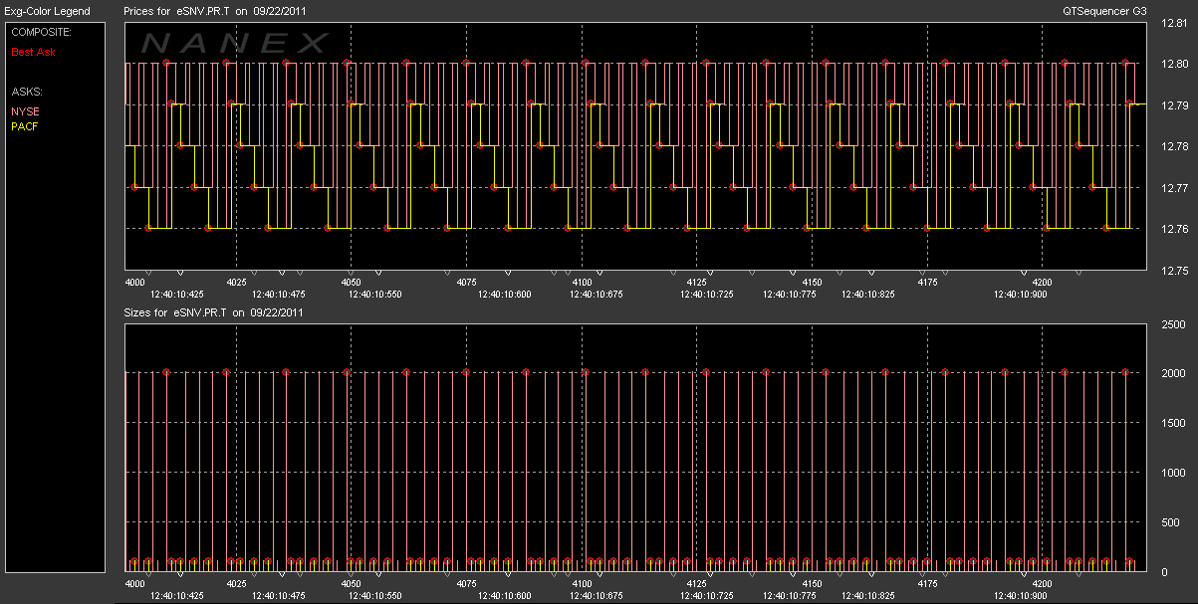
Task: Click the 12.78 price axis label
Action: (x=1173, y=146)
